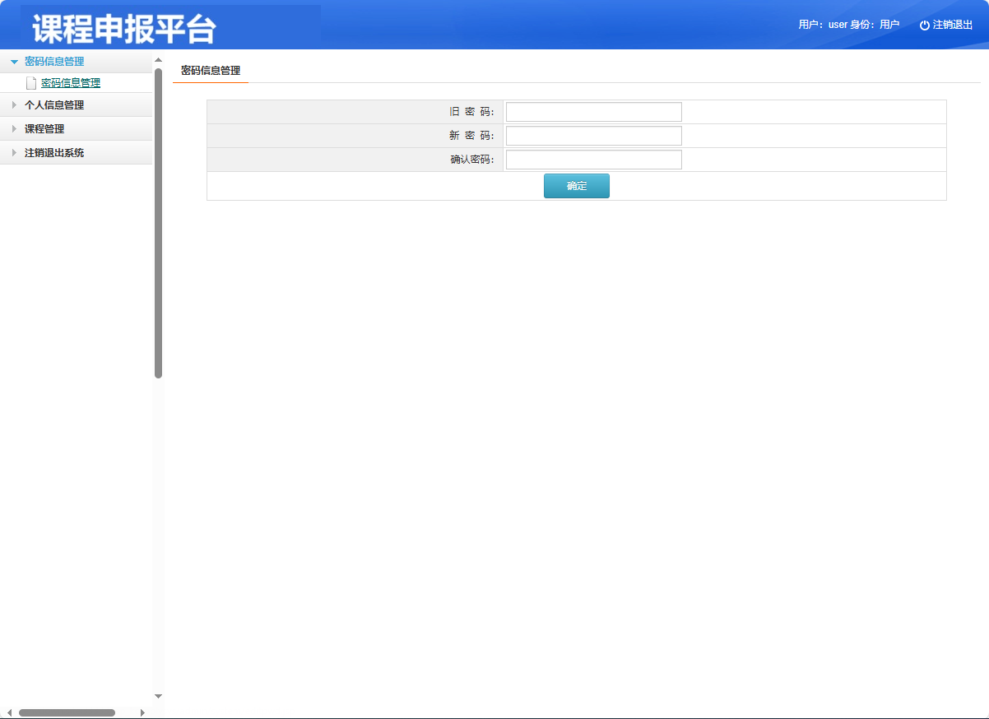This screenshot has width=989, height=719.
Task: Expand the 个人信息管理 section arrow
Action: tap(14, 104)
